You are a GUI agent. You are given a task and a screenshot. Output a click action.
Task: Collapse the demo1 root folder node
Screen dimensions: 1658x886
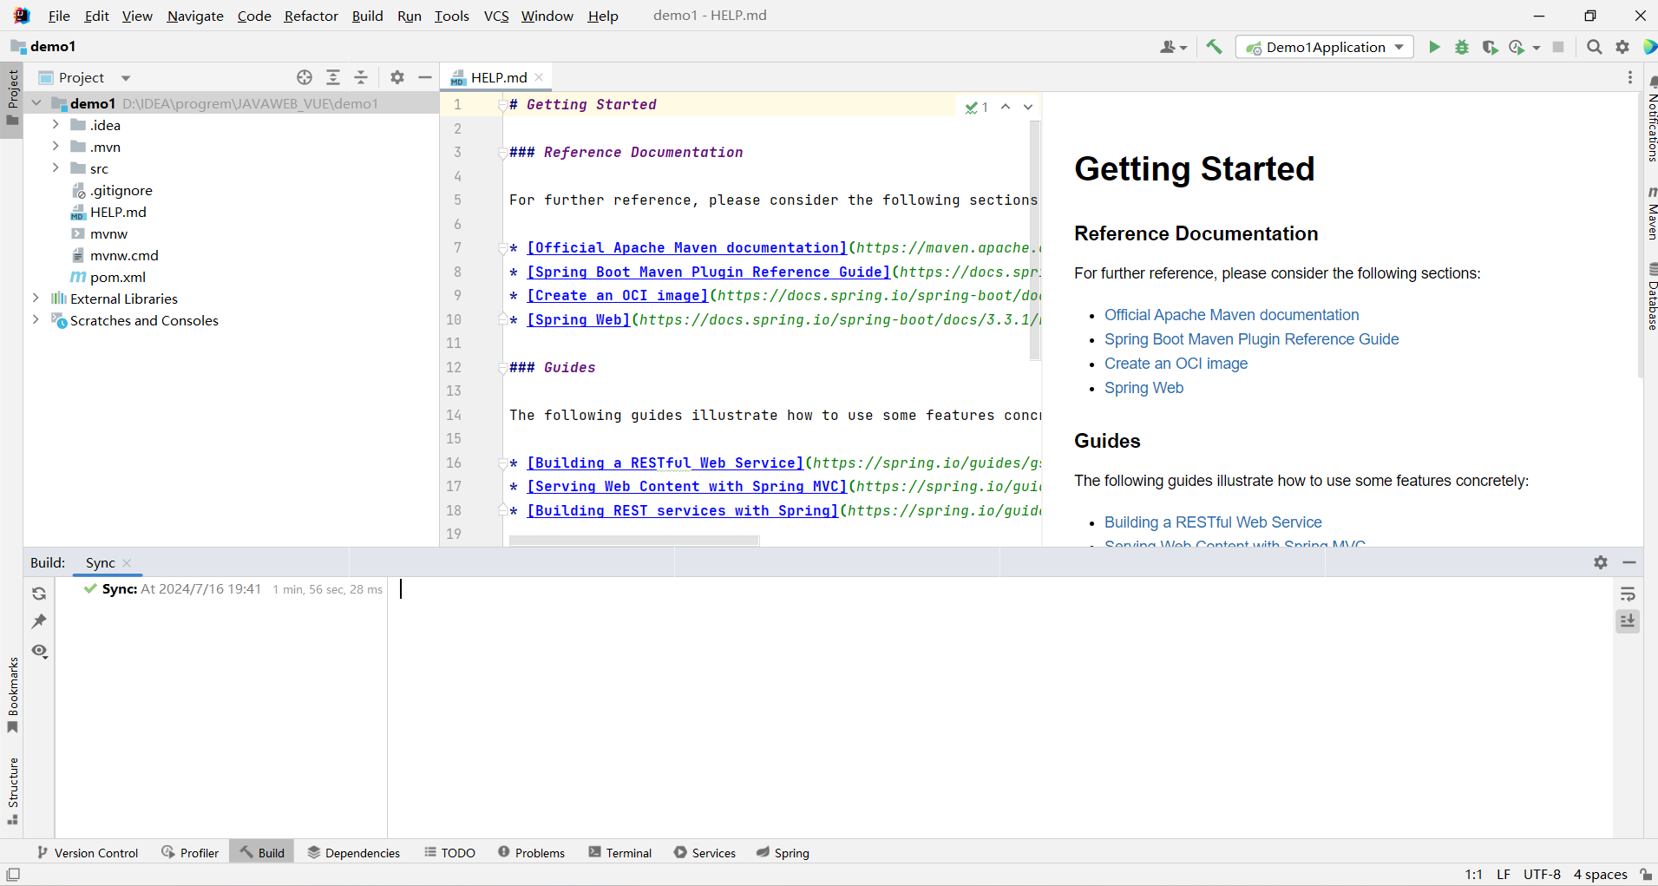[36, 103]
